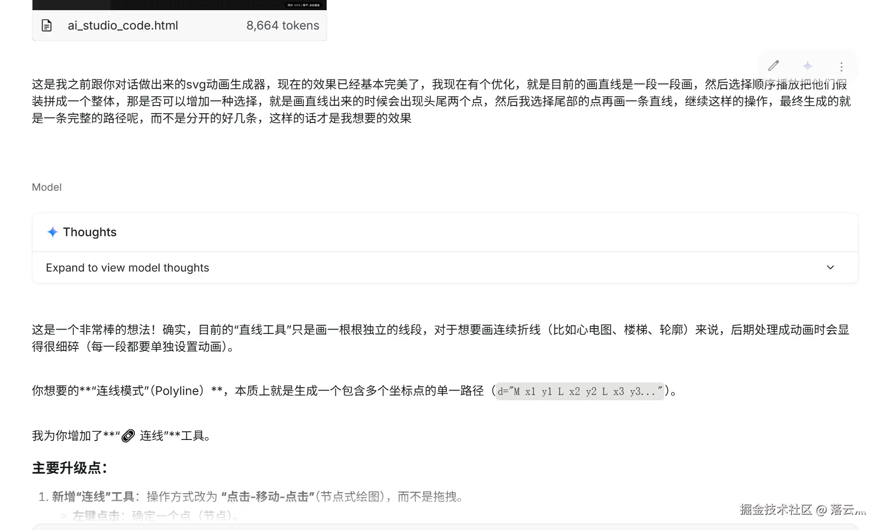Click the reply paragraph starting 这是一个非常棒的想法
This screenshot has height=530, width=880.
[x=440, y=338]
